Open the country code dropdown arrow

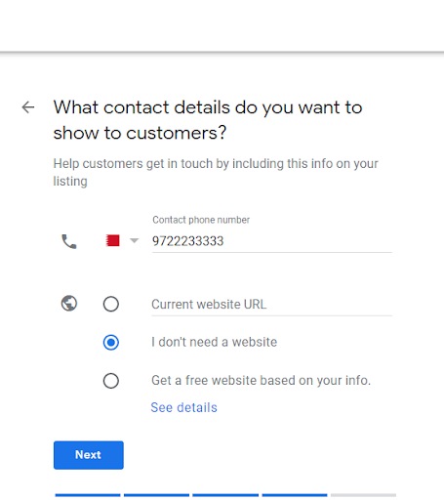coord(134,241)
